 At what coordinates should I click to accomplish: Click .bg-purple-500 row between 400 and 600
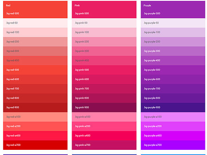pyautogui.click(x=173, y=70)
